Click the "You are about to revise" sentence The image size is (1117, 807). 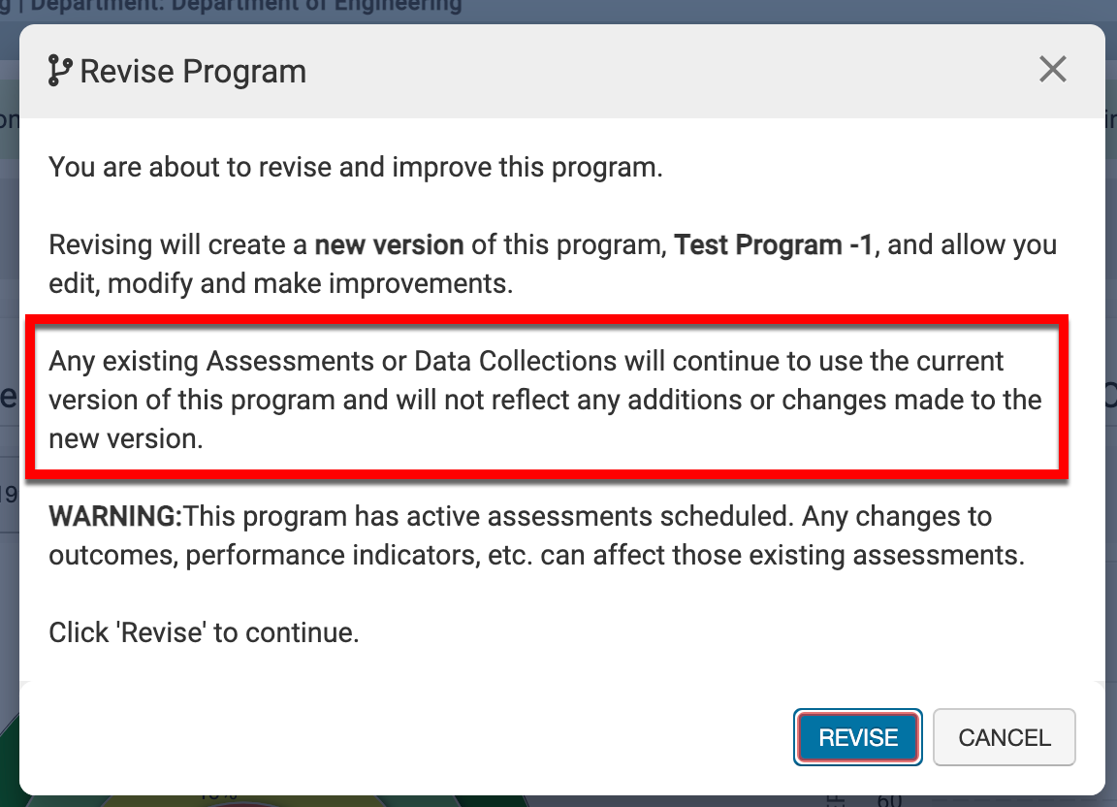click(x=356, y=167)
